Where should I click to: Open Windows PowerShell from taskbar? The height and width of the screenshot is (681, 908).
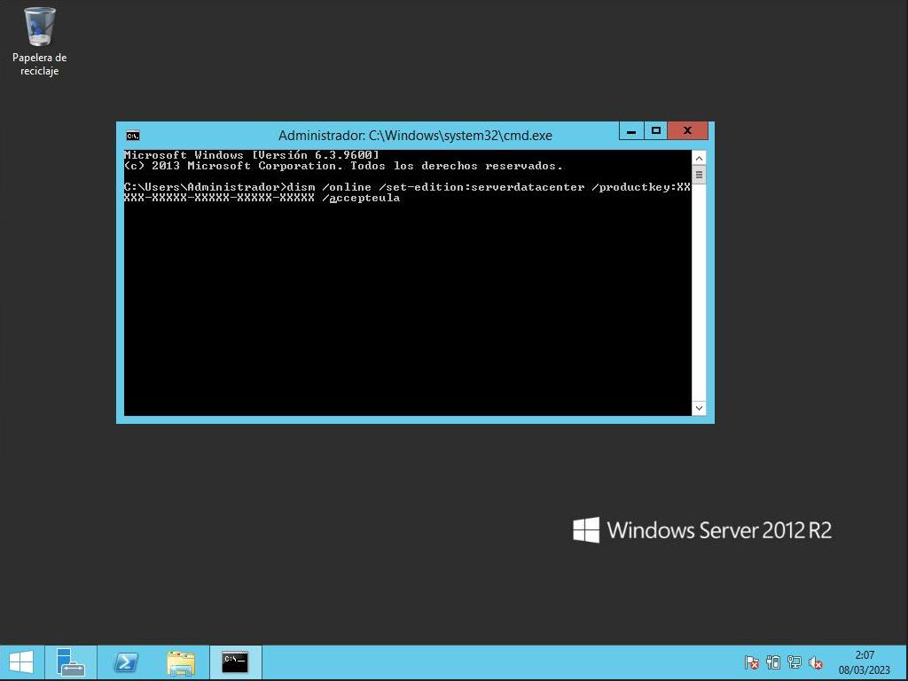tap(126, 662)
